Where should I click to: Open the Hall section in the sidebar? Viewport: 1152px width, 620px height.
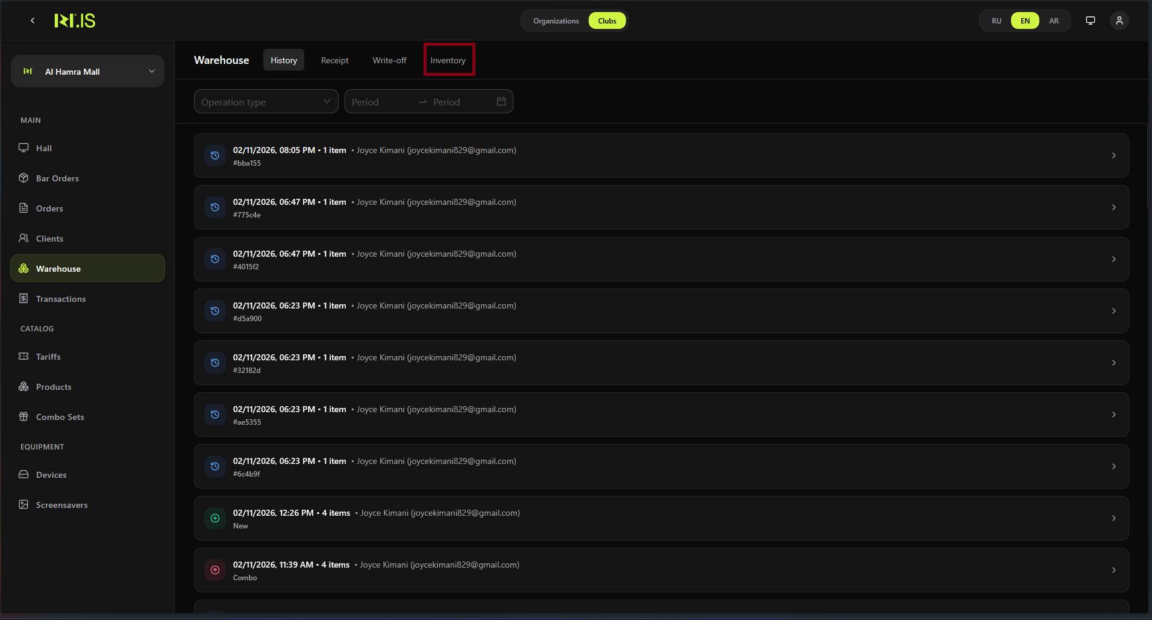click(23, 148)
